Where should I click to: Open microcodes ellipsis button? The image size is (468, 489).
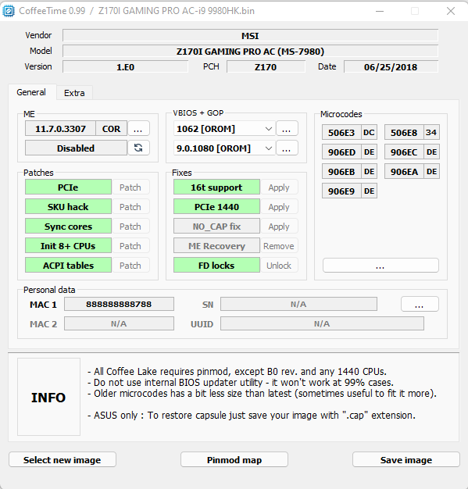pyautogui.click(x=380, y=266)
